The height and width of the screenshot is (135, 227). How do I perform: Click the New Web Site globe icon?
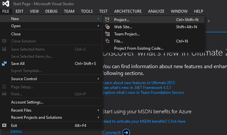coord(107,27)
